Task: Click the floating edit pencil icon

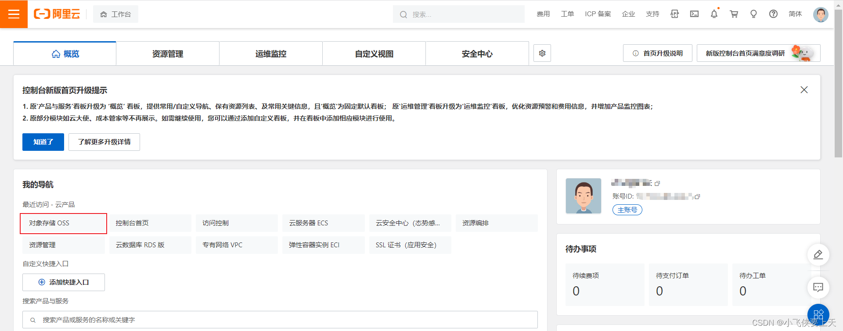Action: click(818, 255)
